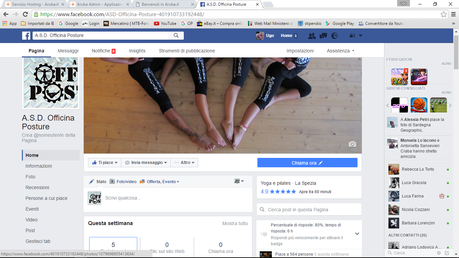The image size is (459, 258).
Task: Click the Offerta, Evento icon
Action: (x=142, y=181)
